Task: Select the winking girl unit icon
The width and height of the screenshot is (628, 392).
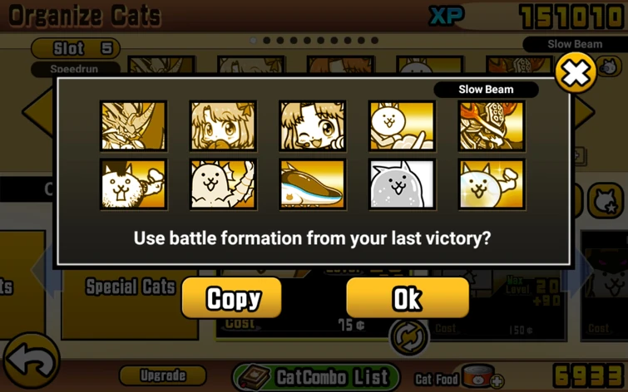Action: pos(313,126)
